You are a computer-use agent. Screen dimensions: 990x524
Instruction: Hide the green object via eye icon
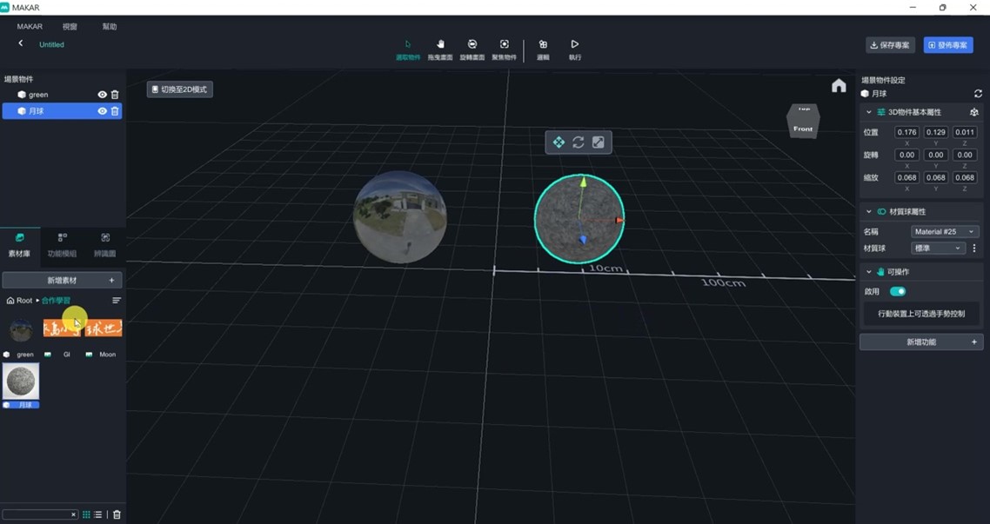[102, 95]
